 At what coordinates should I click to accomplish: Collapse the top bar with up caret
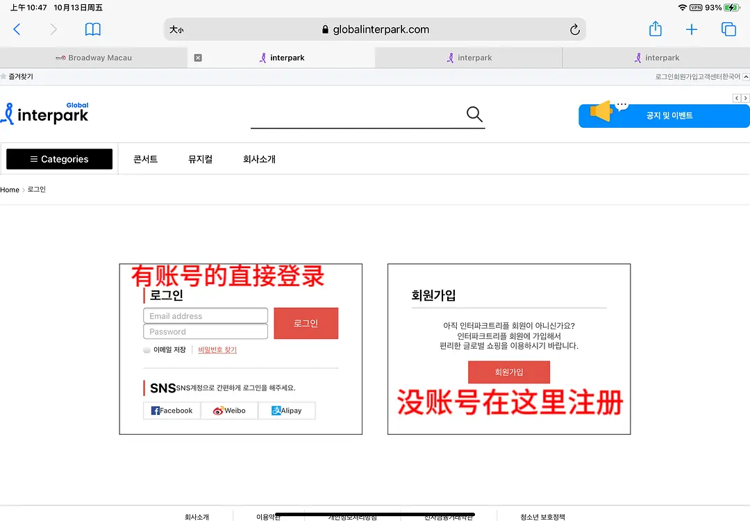pyautogui.click(x=746, y=76)
